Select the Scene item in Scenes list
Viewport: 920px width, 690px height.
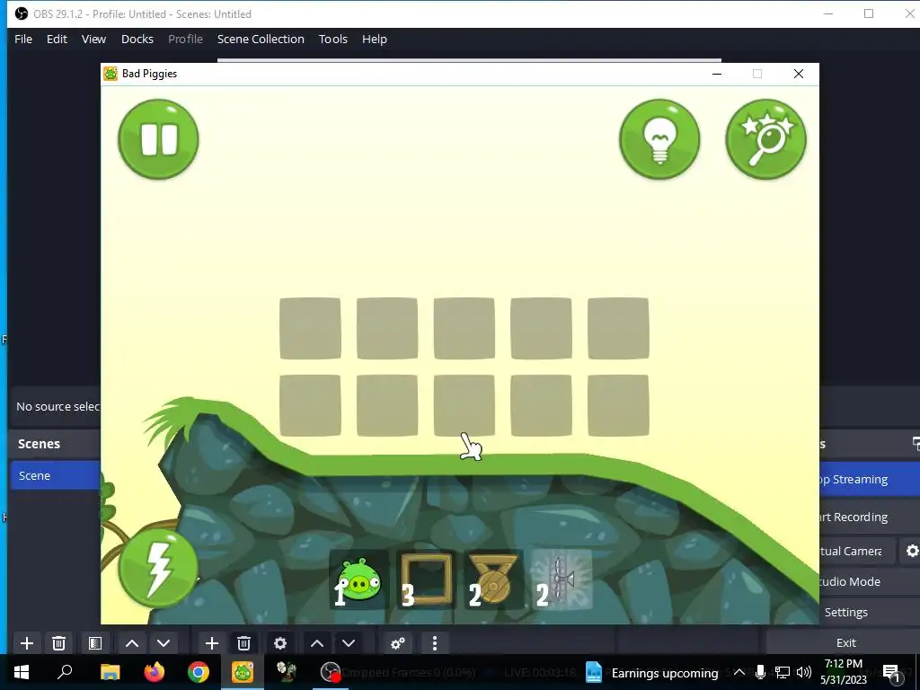(55, 475)
